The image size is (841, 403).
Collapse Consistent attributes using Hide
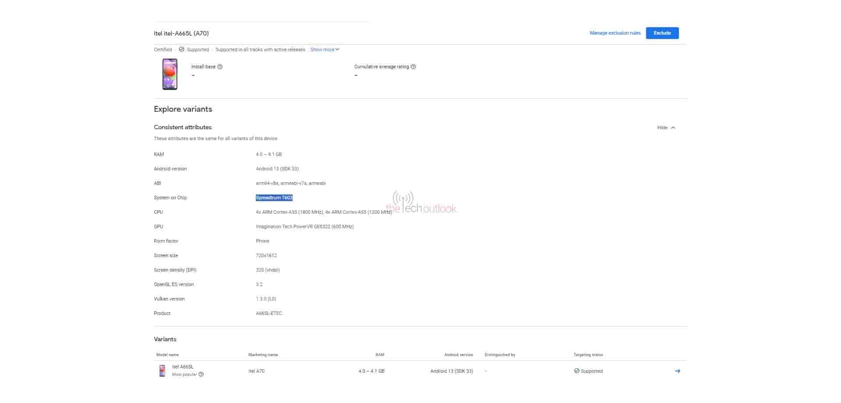point(666,127)
